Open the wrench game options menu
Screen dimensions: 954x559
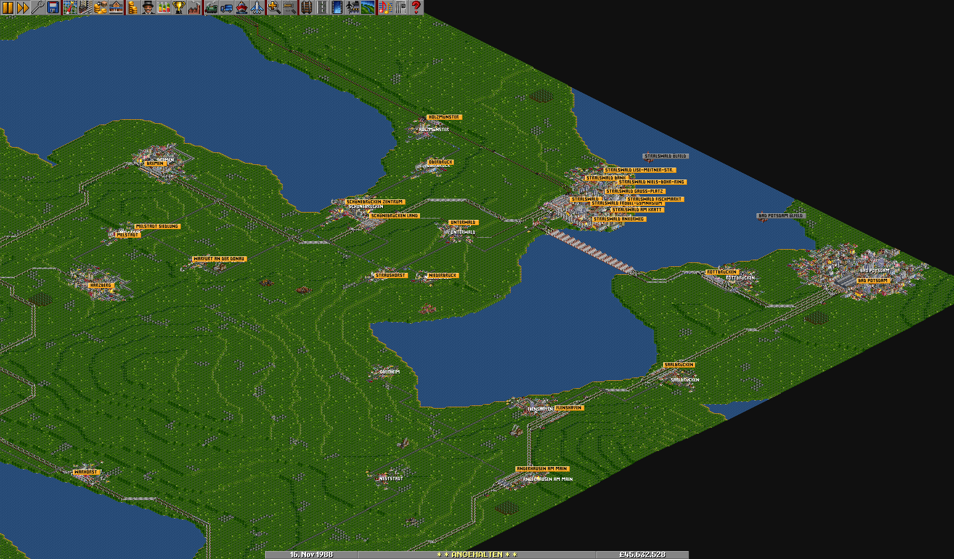point(38,7)
